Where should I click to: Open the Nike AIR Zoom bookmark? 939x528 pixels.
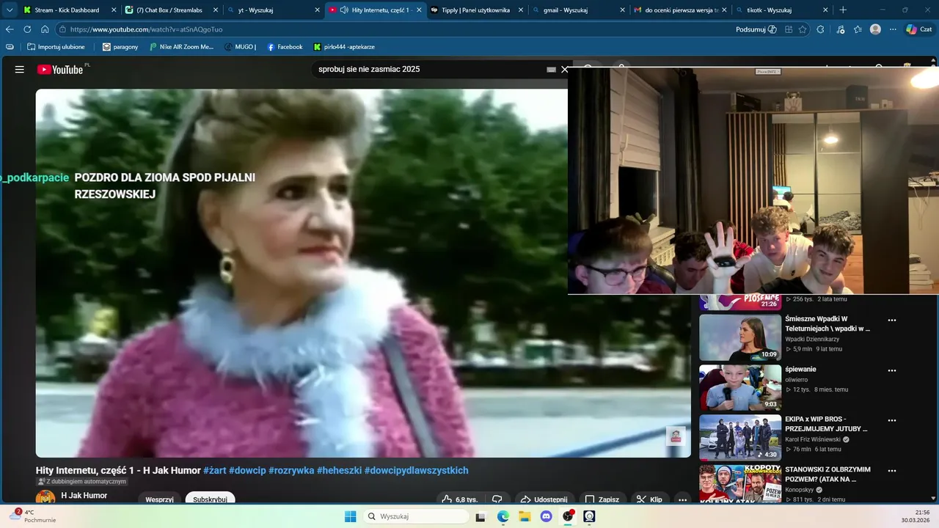[x=181, y=47]
